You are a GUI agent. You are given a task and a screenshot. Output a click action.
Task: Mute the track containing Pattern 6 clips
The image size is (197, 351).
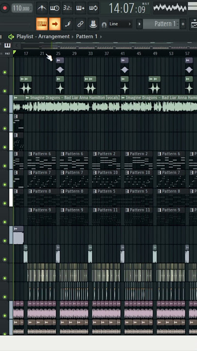pyautogui.click(x=4, y=166)
